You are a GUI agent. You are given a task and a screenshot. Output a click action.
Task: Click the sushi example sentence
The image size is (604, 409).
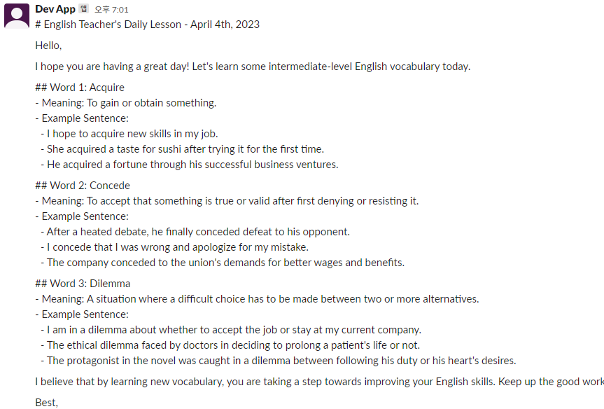(183, 149)
